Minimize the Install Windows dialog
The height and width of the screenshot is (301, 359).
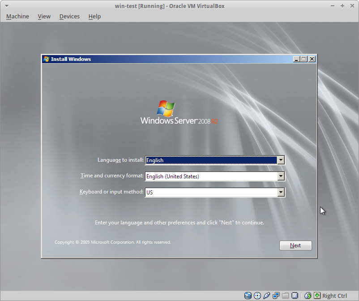296,59
